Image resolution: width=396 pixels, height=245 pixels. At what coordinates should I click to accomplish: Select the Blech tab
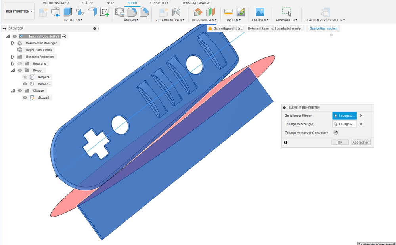132,3
